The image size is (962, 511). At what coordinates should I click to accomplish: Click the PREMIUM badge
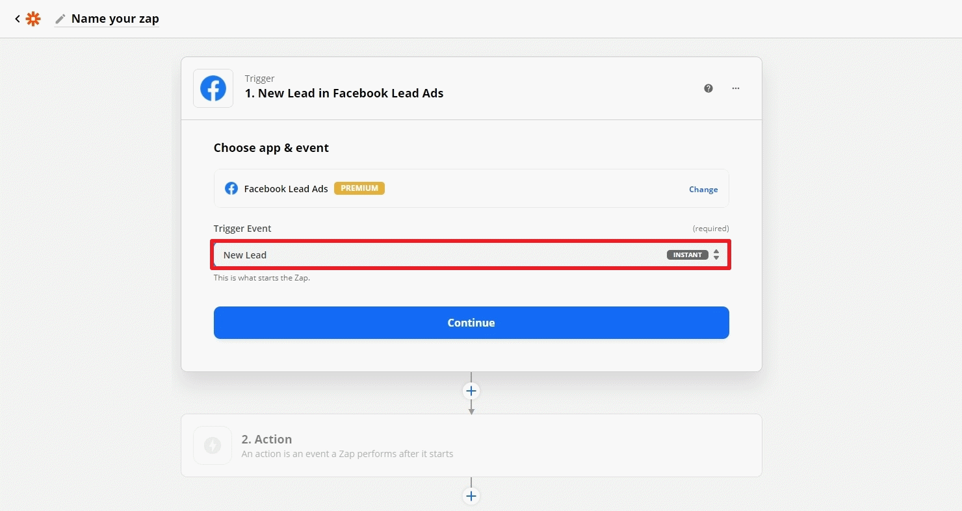point(359,188)
